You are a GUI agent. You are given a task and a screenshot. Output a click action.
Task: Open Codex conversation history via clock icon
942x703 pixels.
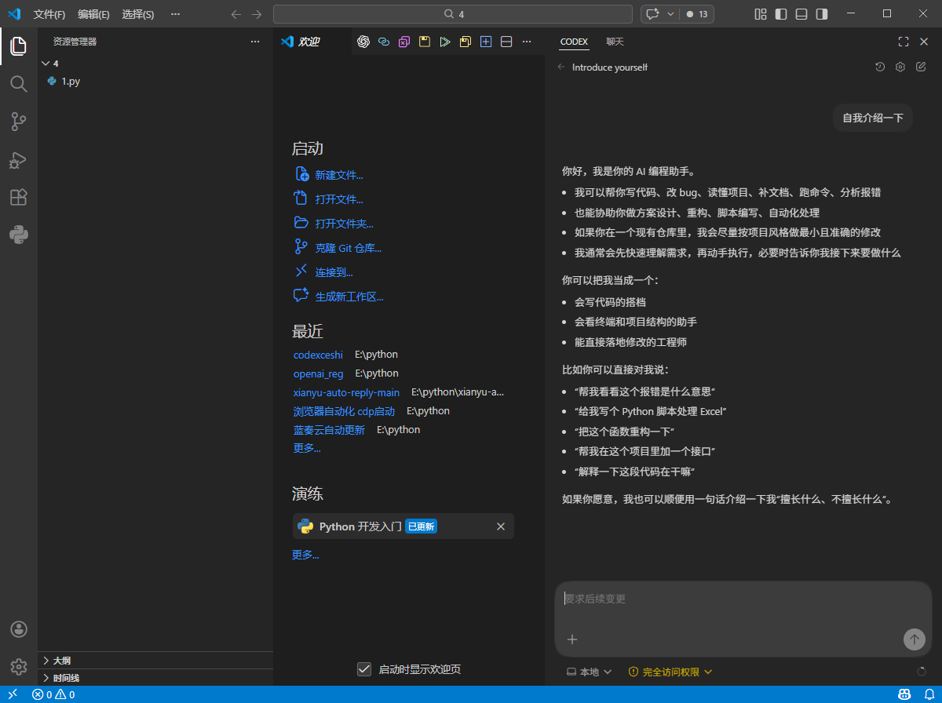(879, 67)
